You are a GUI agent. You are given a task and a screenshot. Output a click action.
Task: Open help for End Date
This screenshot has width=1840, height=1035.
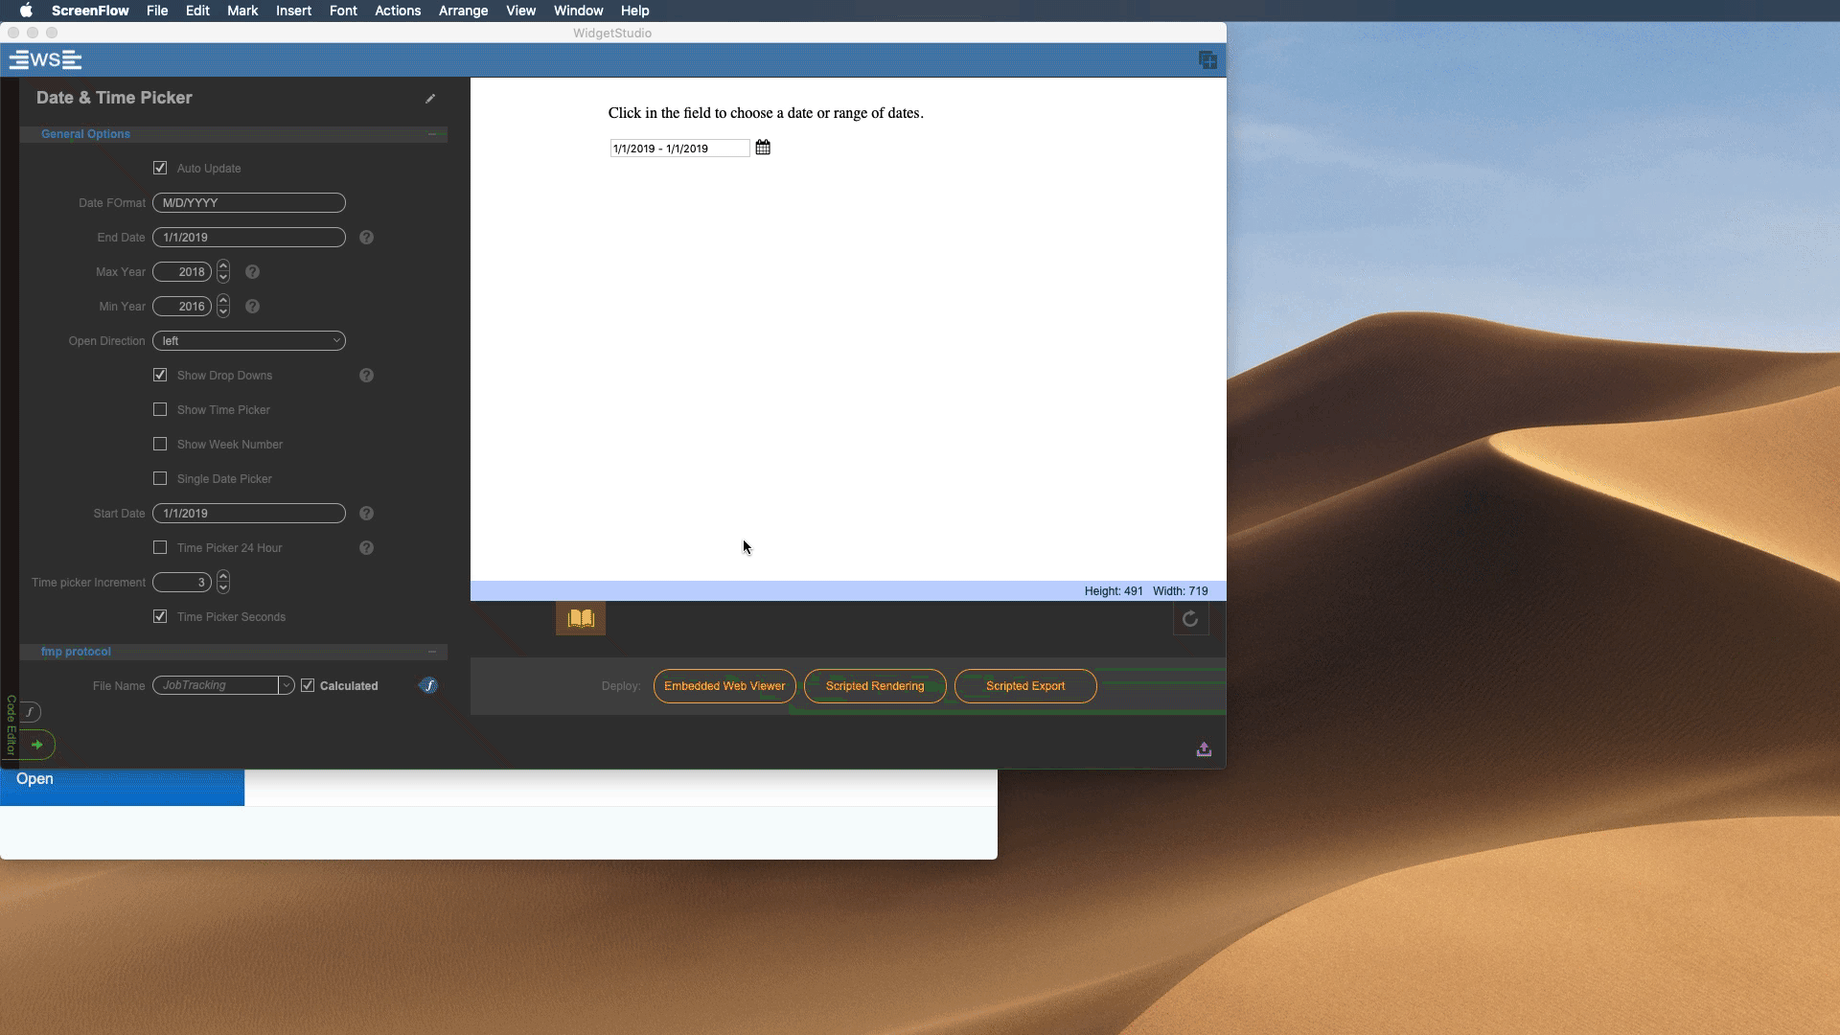[366, 238]
